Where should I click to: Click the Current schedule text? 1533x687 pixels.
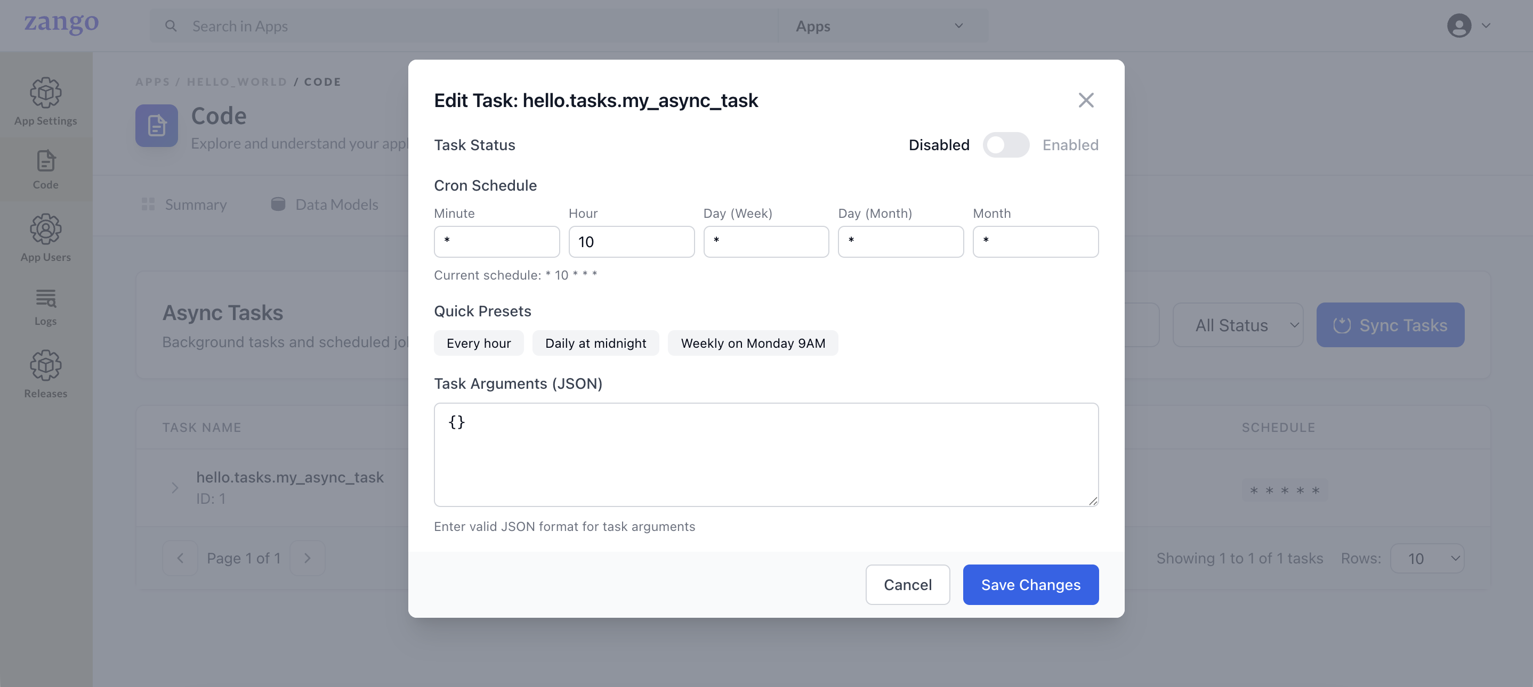(515, 275)
